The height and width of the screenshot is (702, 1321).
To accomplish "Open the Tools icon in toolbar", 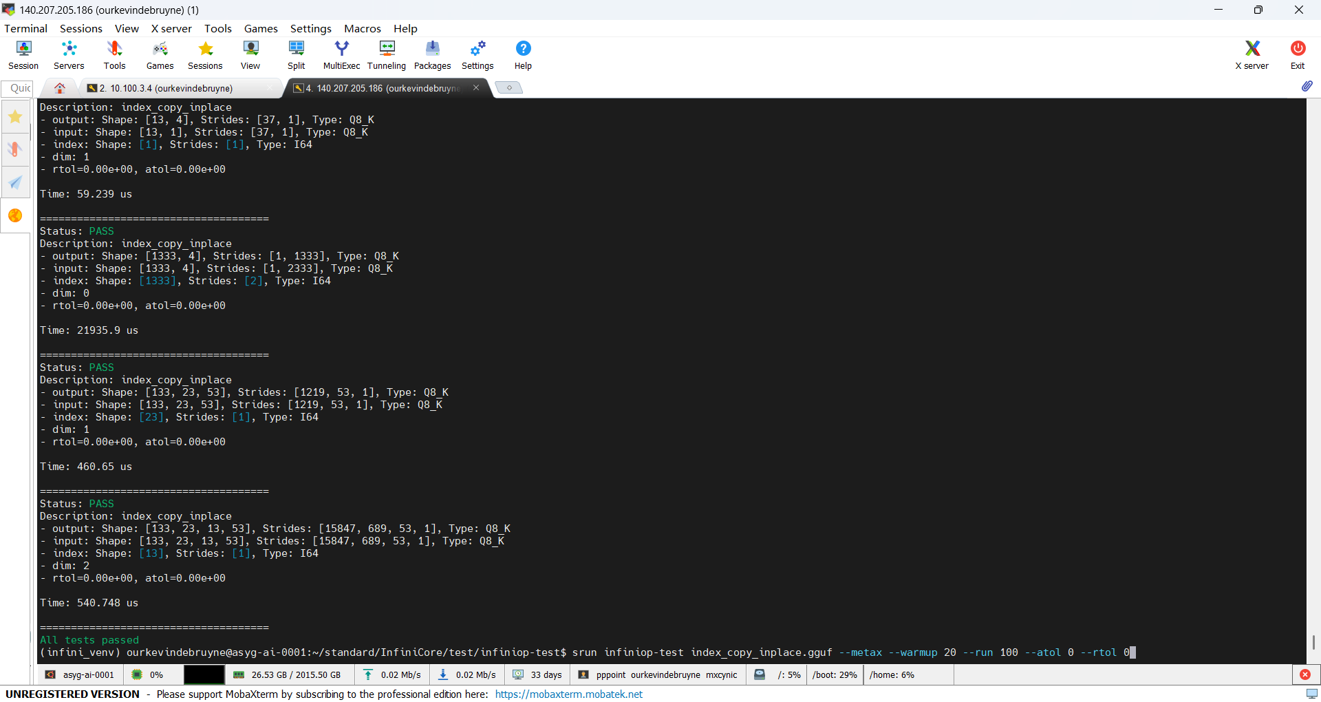I will [x=114, y=54].
